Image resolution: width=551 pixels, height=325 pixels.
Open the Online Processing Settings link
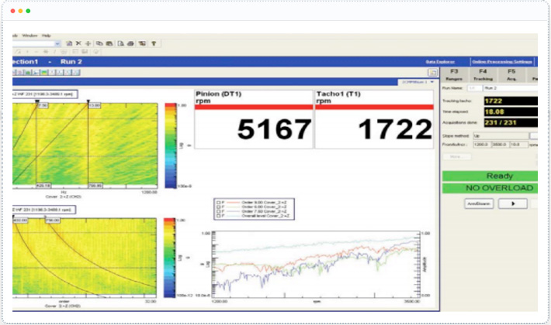(x=501, y=61)
